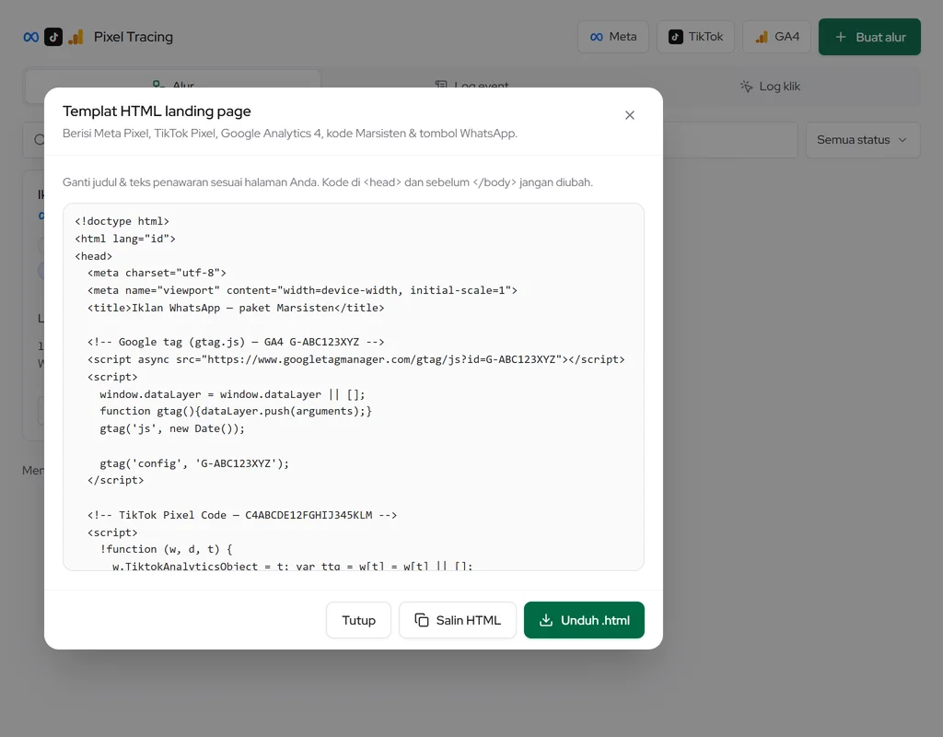Click the meta viewport code line
The image size is (943, 737).
[x=302, y=290]
